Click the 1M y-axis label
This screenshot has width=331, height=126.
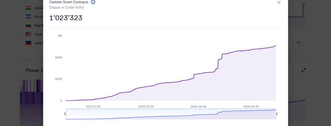60,36
